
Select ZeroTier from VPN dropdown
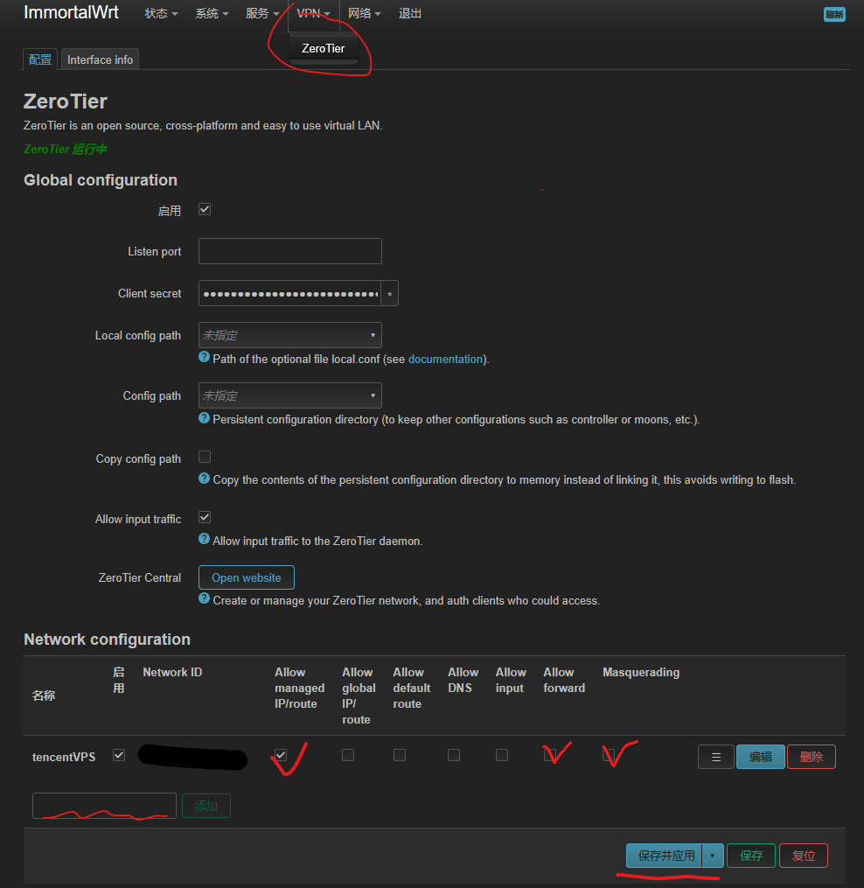click(324, 49)
